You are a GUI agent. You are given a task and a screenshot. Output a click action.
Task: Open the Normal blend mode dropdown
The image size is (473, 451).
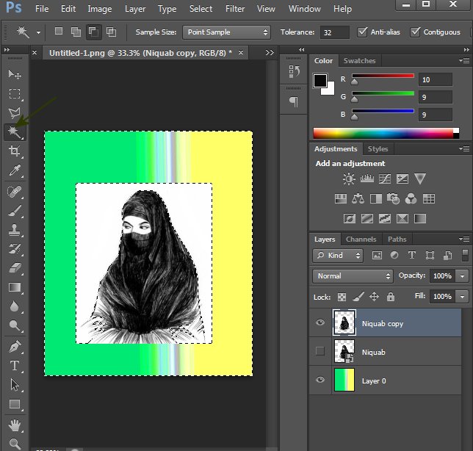(x=353, y=276)
